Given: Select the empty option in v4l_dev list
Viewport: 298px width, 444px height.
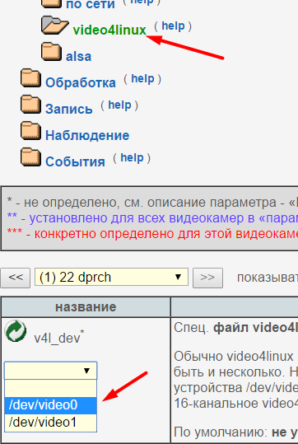Looking at the screenshot, I should [x=51, y=389].
